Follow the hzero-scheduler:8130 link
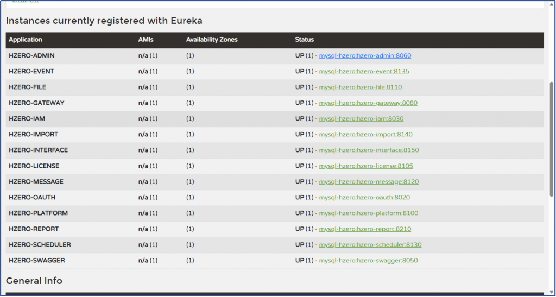The image size is (556, 297). tap(370, 244)
